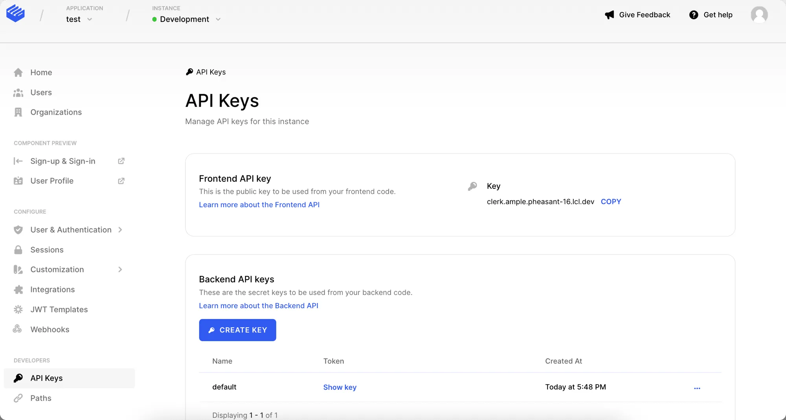This screenshot has width=786, height=420.
Task: Click the clerk.ample.pheasant-16.lcl.dev key text
Action: pyautogui.click(x=540, y=202)
